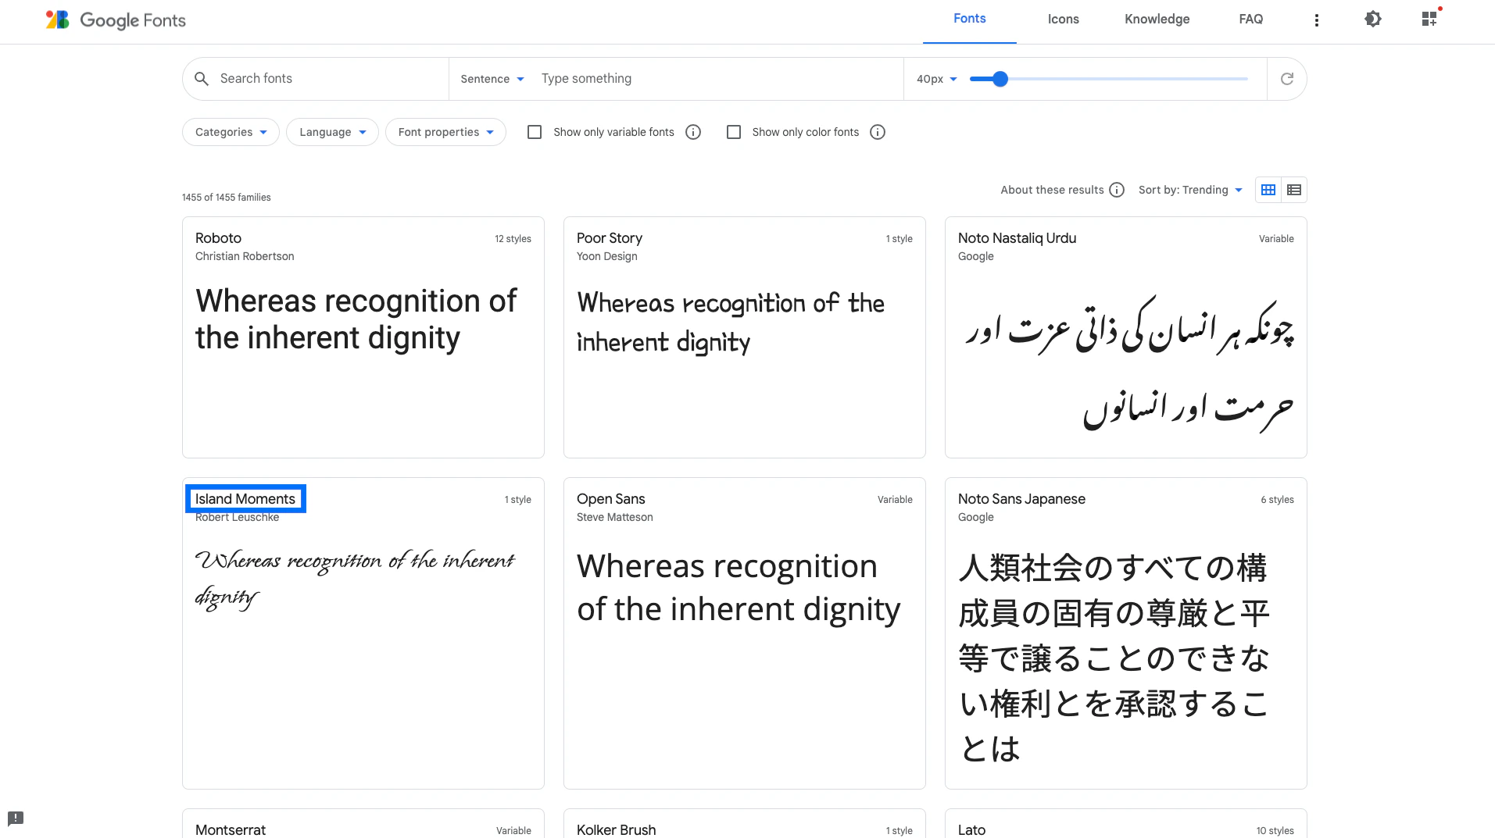This screenshot has width=1495, height=838.
Task: Open the Knowledge section
Action: pos(1157,19)
